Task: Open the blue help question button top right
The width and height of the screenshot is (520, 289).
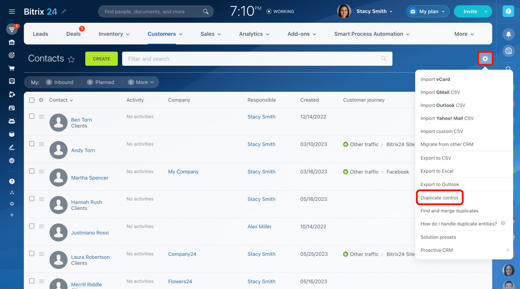Action: coord(508,11)
